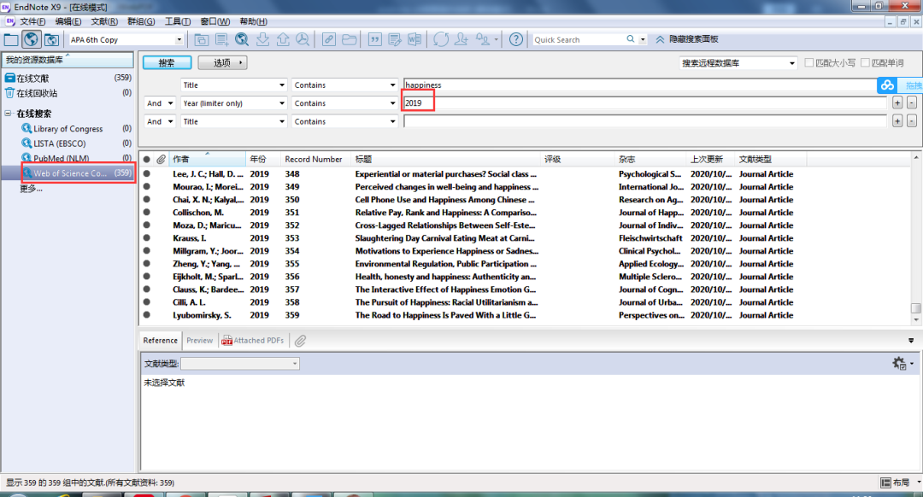The width and height of the screenshot is (923, 497).
Task: Click paperclip tab in reference panel
Action: [300, 341]
